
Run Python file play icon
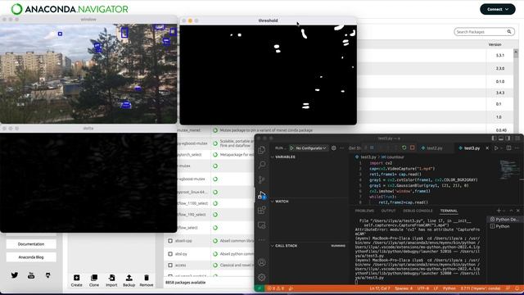[496, 147]
